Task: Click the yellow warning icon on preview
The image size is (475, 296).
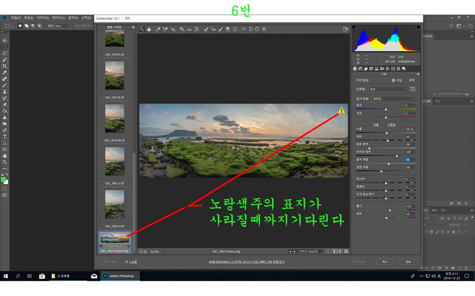Action: click(x=341, y=110)
